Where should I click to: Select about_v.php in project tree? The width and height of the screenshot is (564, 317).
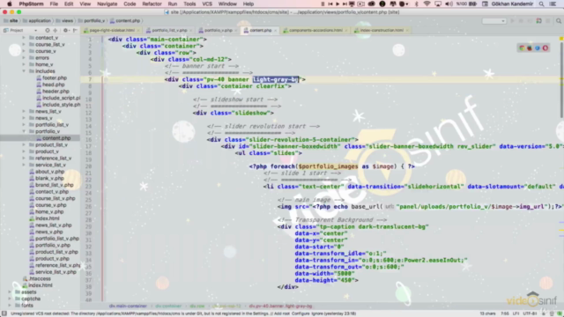49,172
